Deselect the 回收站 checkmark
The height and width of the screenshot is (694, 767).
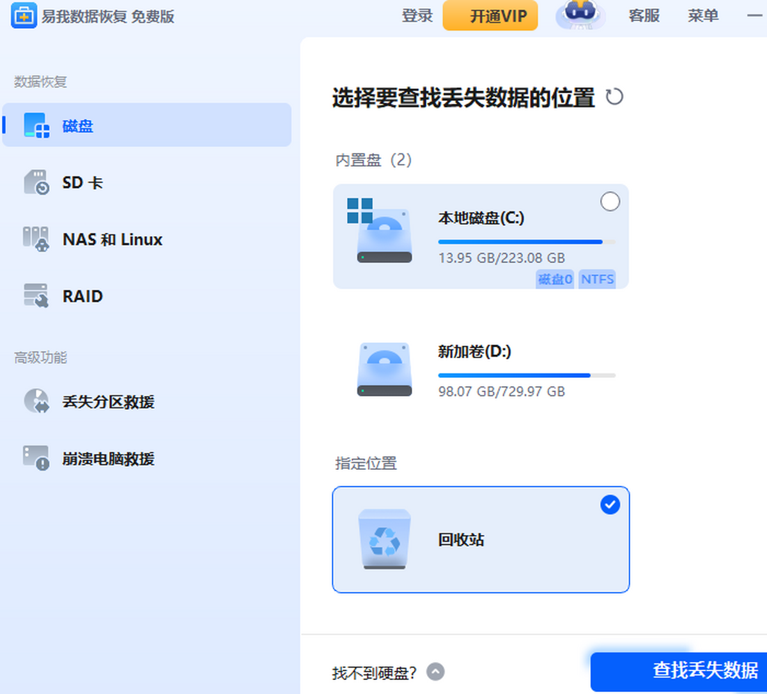coord(610,505)
